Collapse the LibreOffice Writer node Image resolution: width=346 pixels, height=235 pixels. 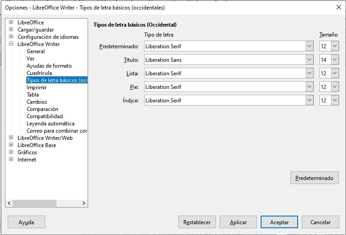[x=11, y=44]
